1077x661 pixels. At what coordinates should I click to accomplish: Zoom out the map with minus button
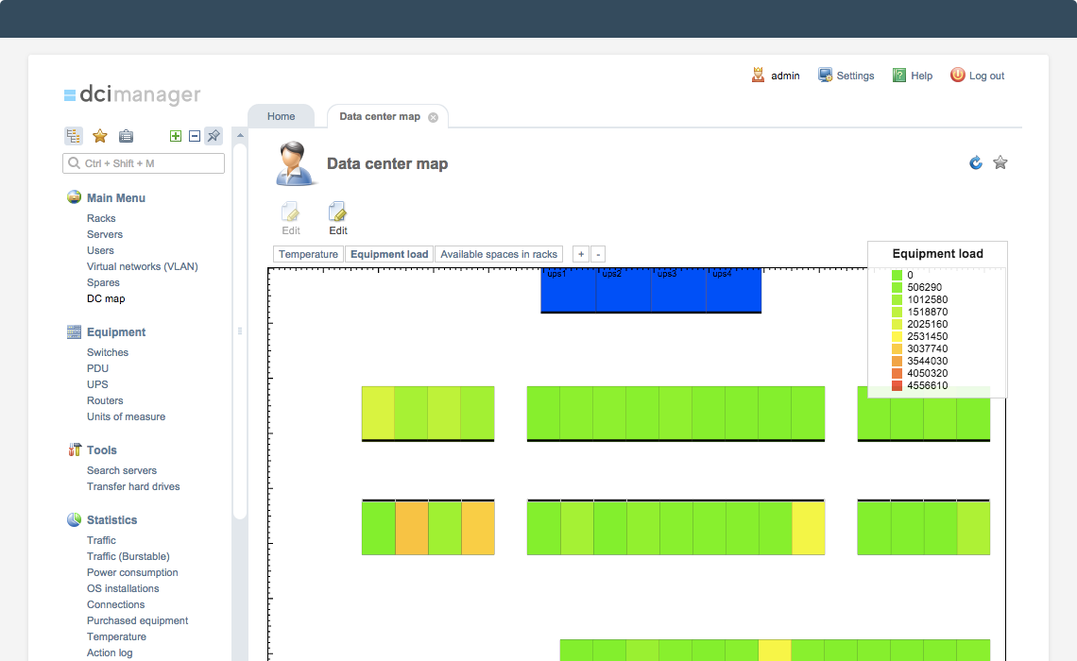pos(598,254)
